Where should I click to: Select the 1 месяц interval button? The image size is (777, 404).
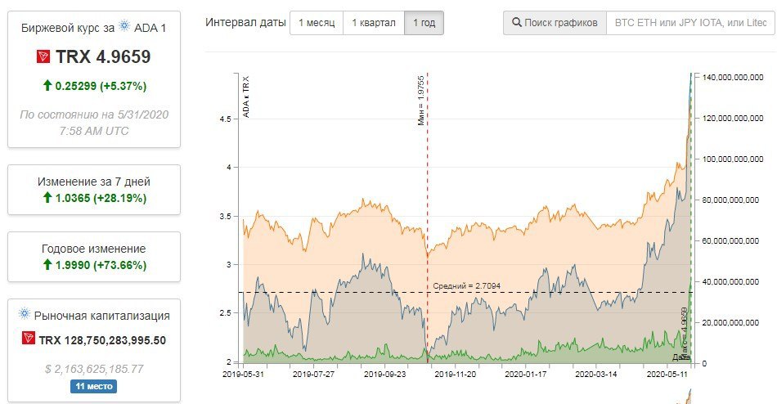[317, 23]
